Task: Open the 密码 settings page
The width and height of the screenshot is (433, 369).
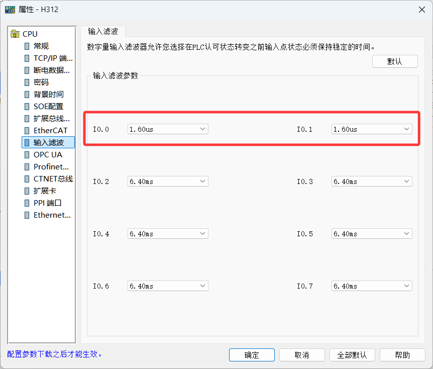Action: pyautogui.click(x=41, y=82)
